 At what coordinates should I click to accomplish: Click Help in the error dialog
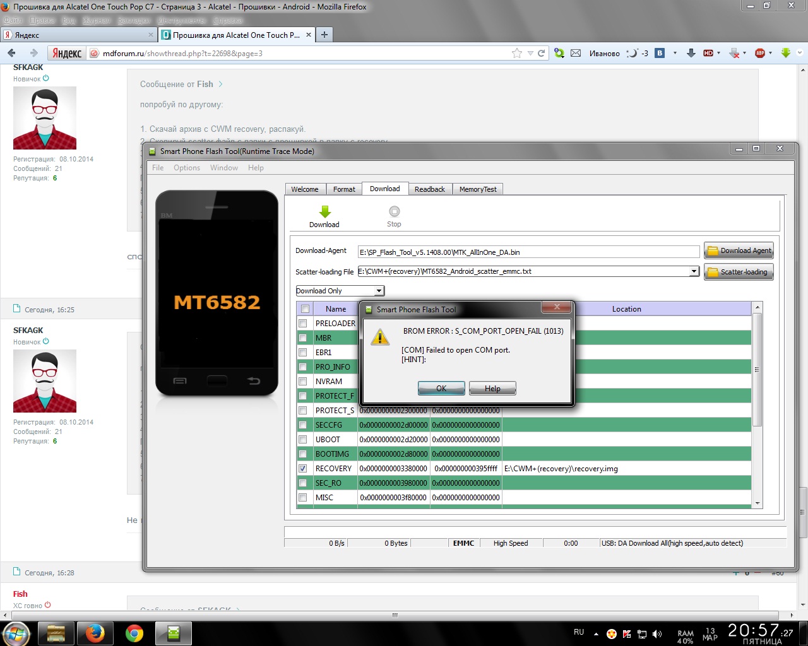click(492, 389)
